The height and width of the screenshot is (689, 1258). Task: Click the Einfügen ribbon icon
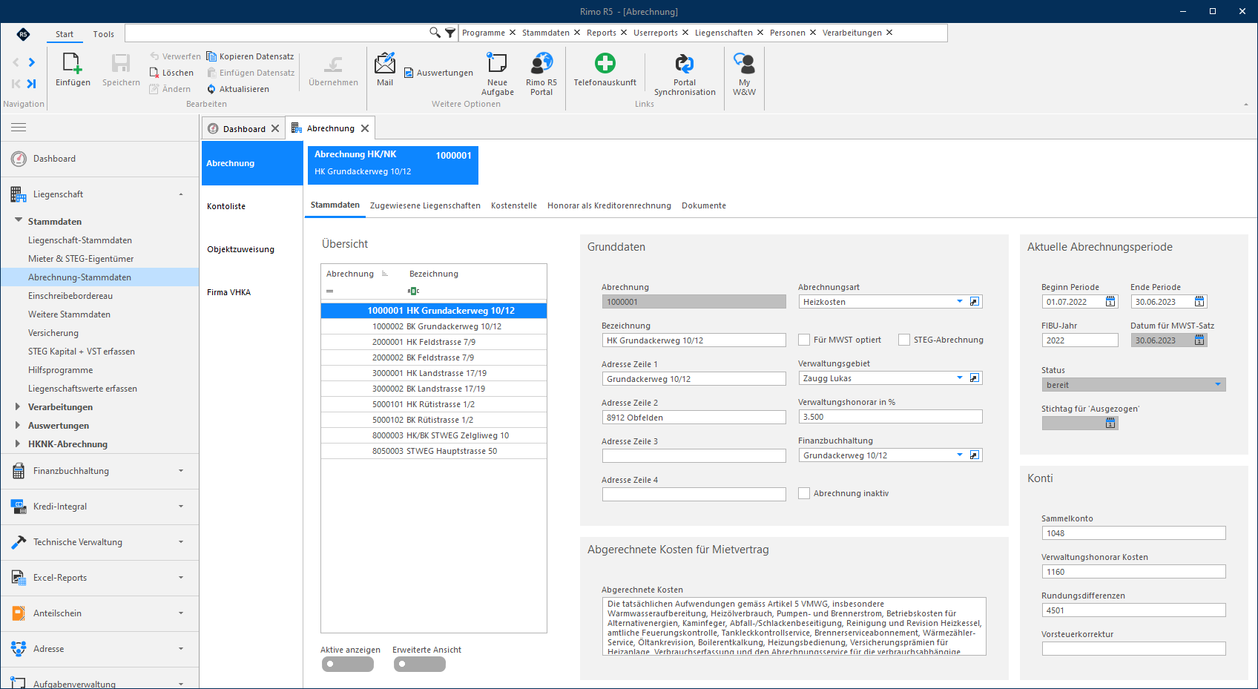(72, 63)
